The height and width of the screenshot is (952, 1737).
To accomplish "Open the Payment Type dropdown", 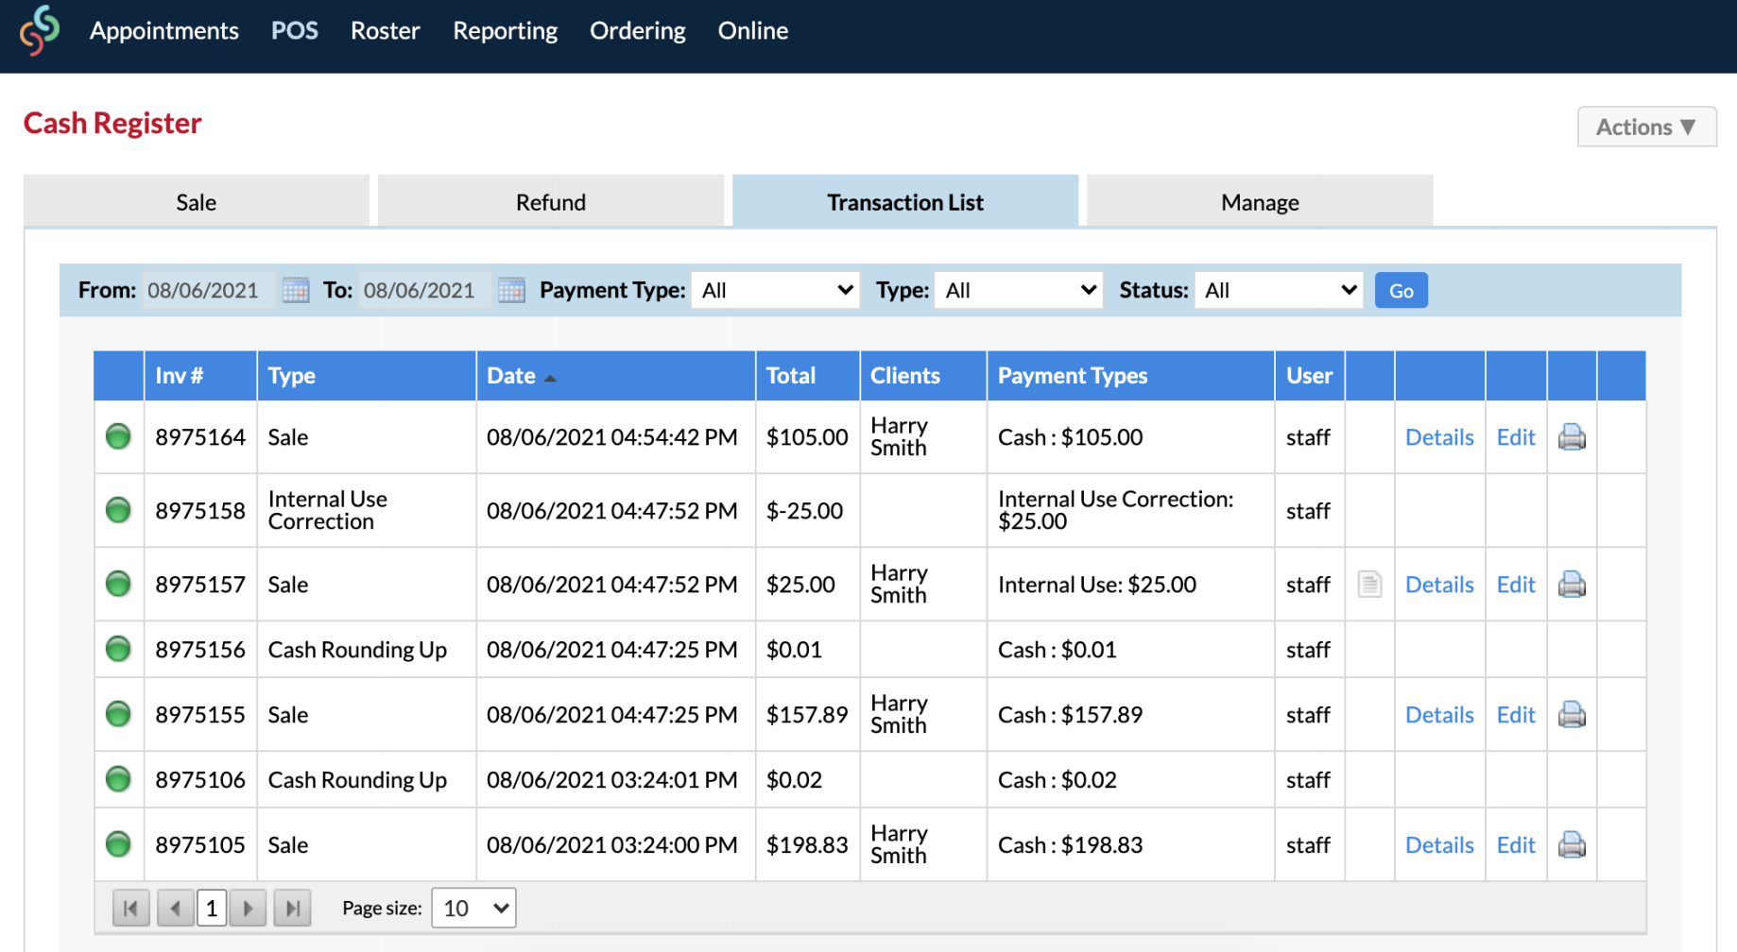I will pyautogui.click(x=775, y=290).
